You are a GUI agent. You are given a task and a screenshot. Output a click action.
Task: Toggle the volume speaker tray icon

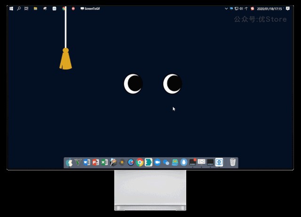click(x=241, y=8)
